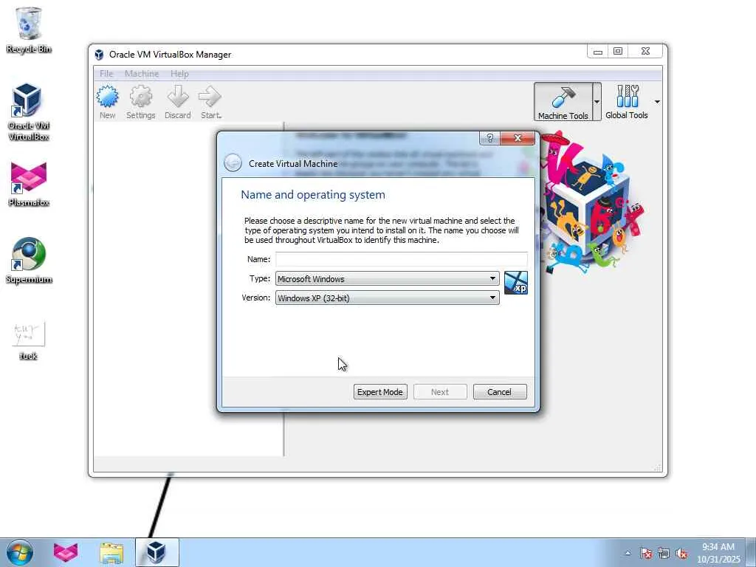Image resolution: width=756 pixels, height=567 pixels.
Task: Select the Supermium desktop shortcut
Action: coord(29,261)
